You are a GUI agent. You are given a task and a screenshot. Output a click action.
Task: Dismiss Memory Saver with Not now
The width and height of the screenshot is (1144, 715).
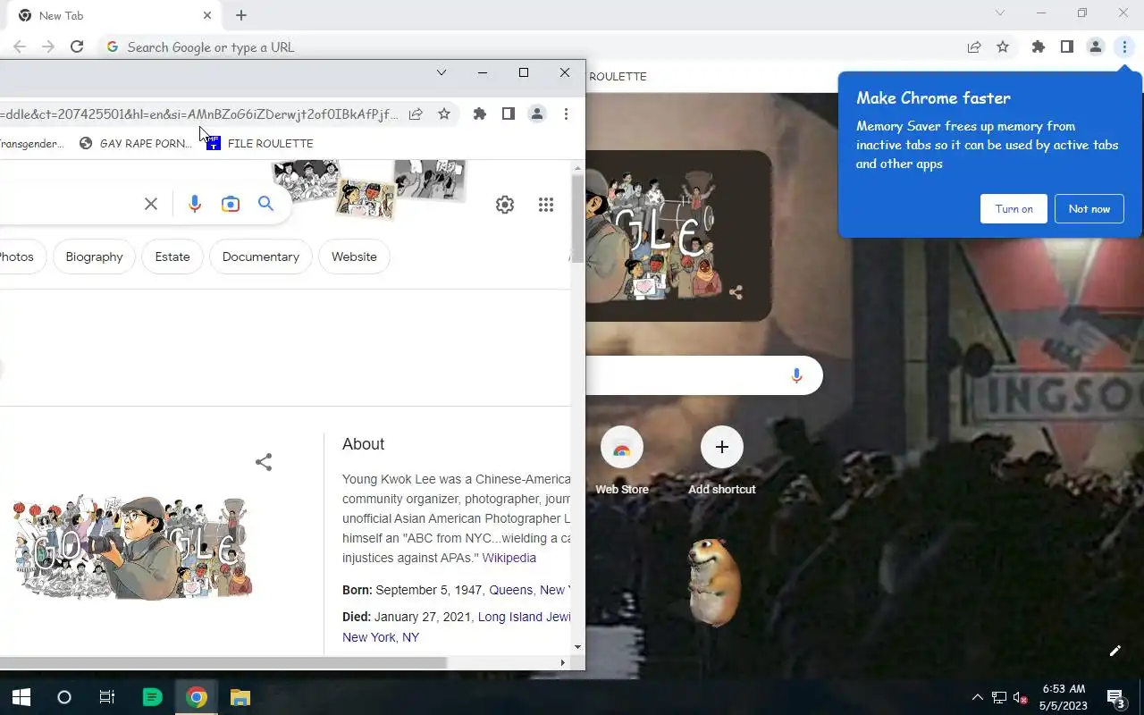[1089, 209]
